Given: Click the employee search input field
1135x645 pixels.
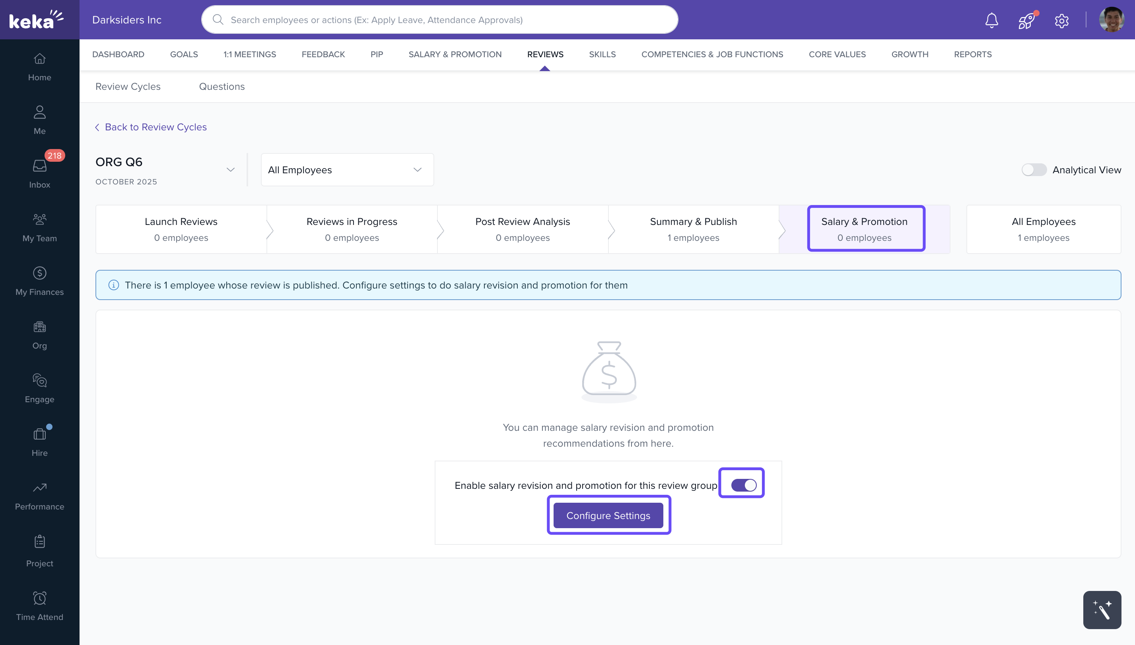Looking at the screenshot, I should [443, 20].
